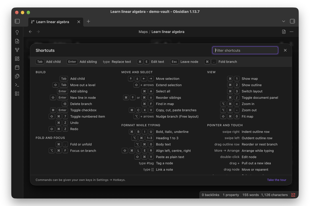The image size is (310, 206).
Task: Click Indent outline row label
Action: (x=255, y=132)
